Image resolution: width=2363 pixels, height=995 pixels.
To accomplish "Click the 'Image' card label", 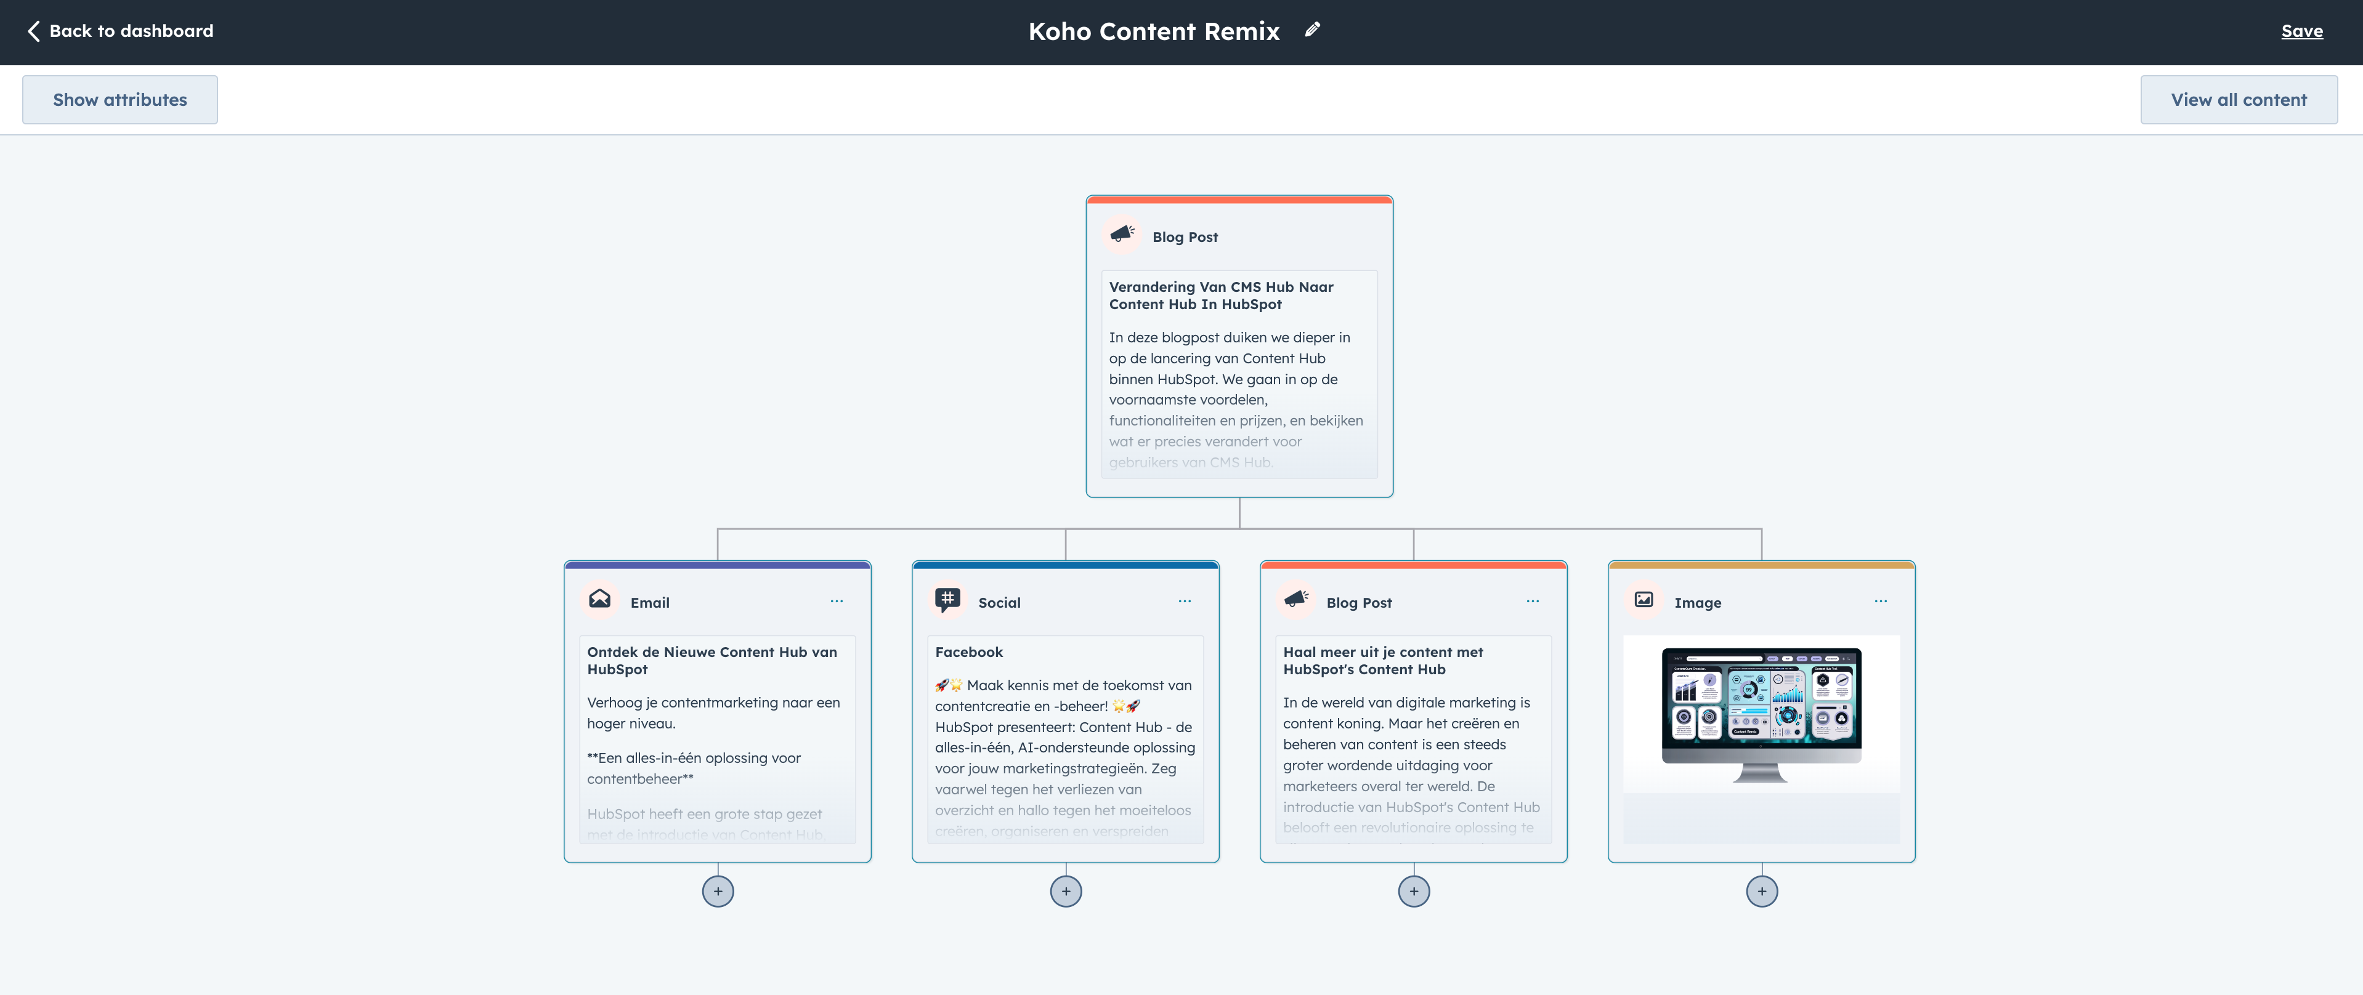I will tap(1697, 603).
